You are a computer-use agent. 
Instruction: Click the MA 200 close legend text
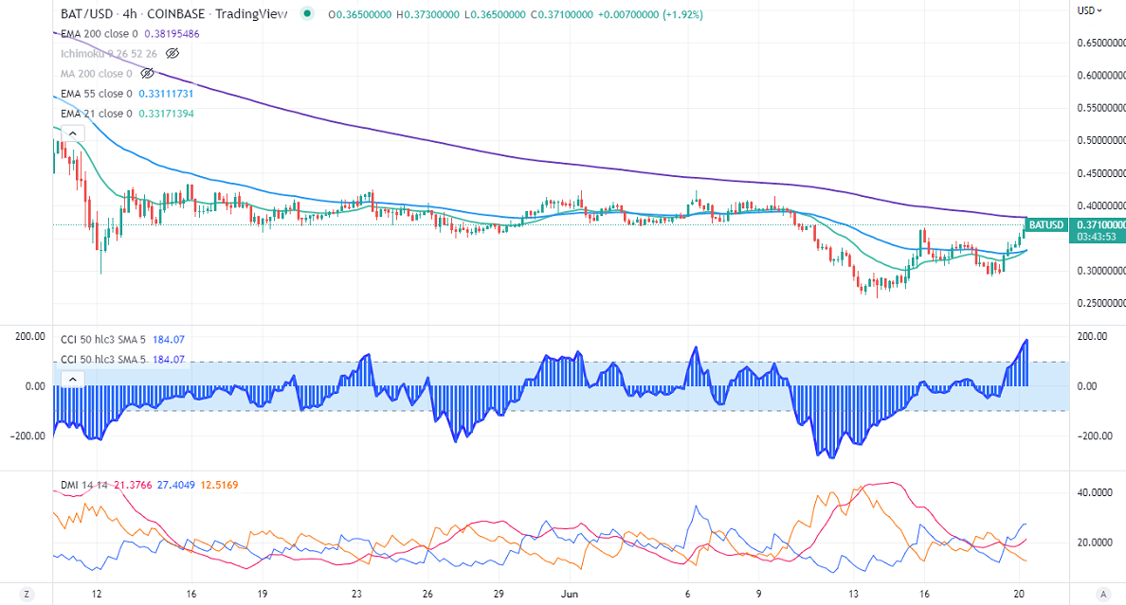[x=97, y=73]
